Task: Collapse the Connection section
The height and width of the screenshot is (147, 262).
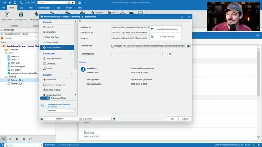Action: 72,53
